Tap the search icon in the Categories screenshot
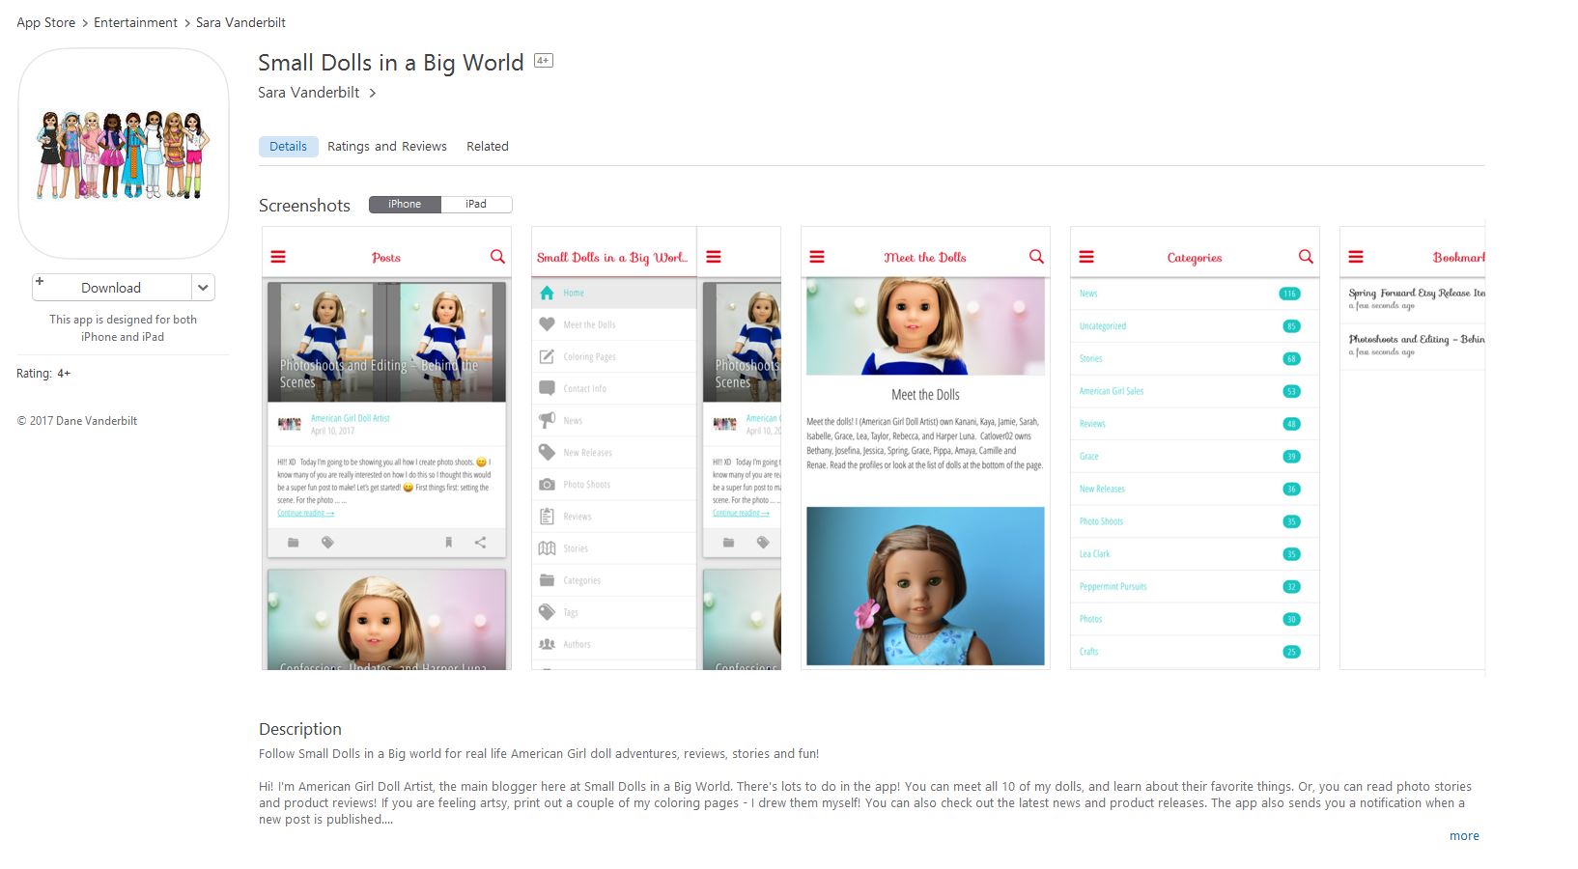 1306,257
